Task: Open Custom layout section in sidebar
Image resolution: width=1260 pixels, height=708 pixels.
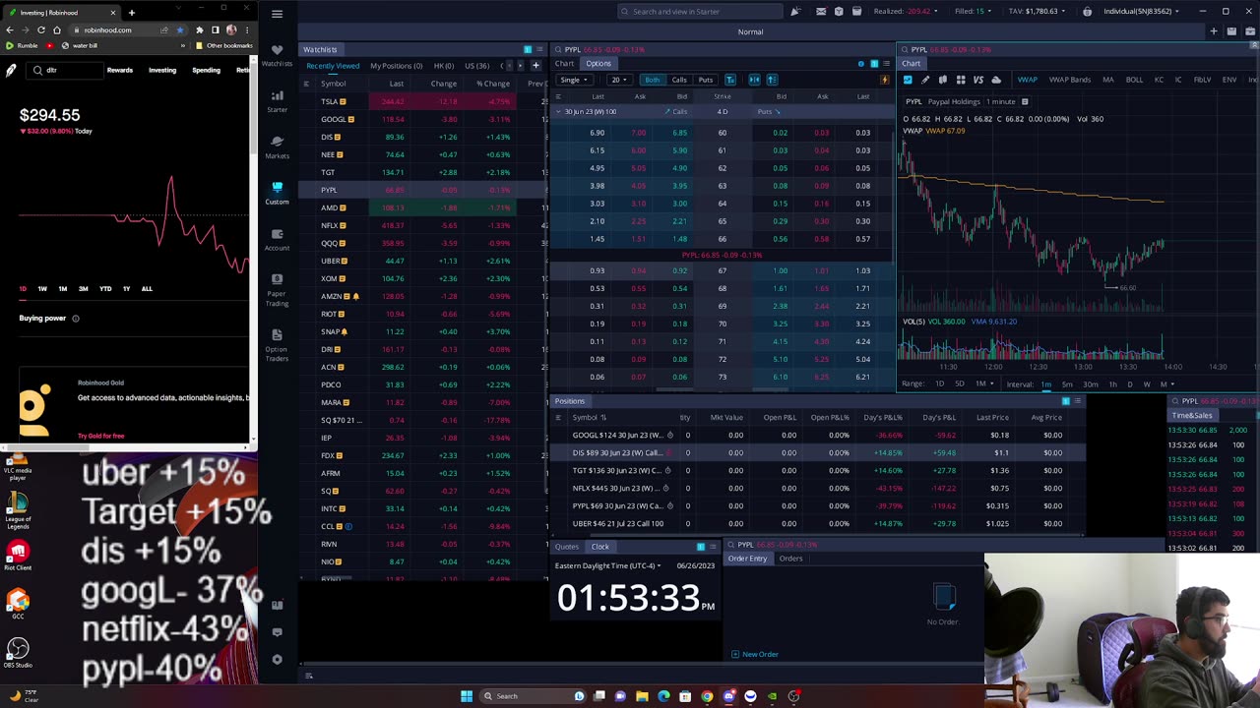Action: pos(277,193)
